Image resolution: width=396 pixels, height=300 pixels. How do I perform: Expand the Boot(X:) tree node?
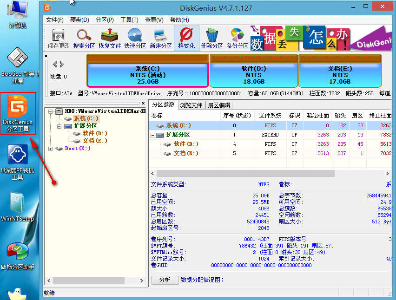point(51,149)
